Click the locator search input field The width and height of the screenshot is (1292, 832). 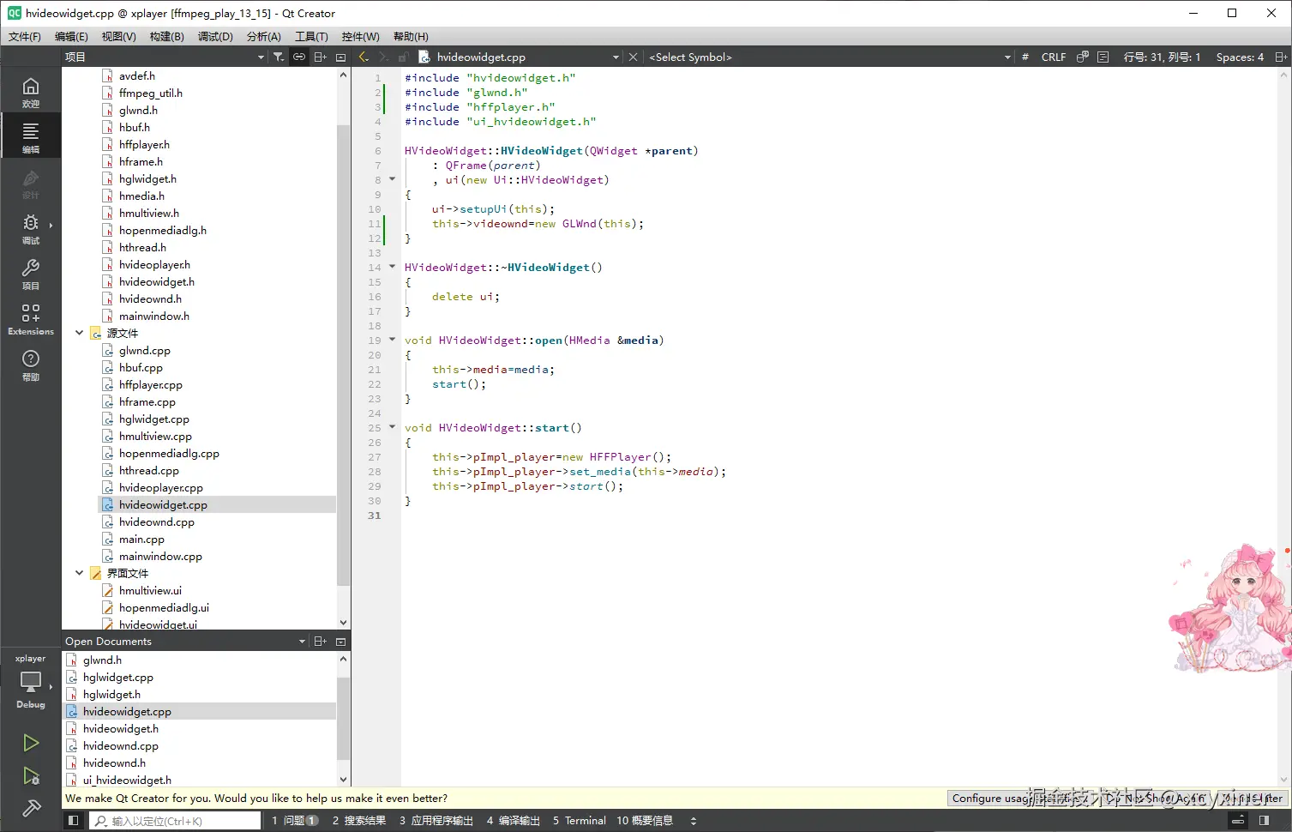coord(176,821)
